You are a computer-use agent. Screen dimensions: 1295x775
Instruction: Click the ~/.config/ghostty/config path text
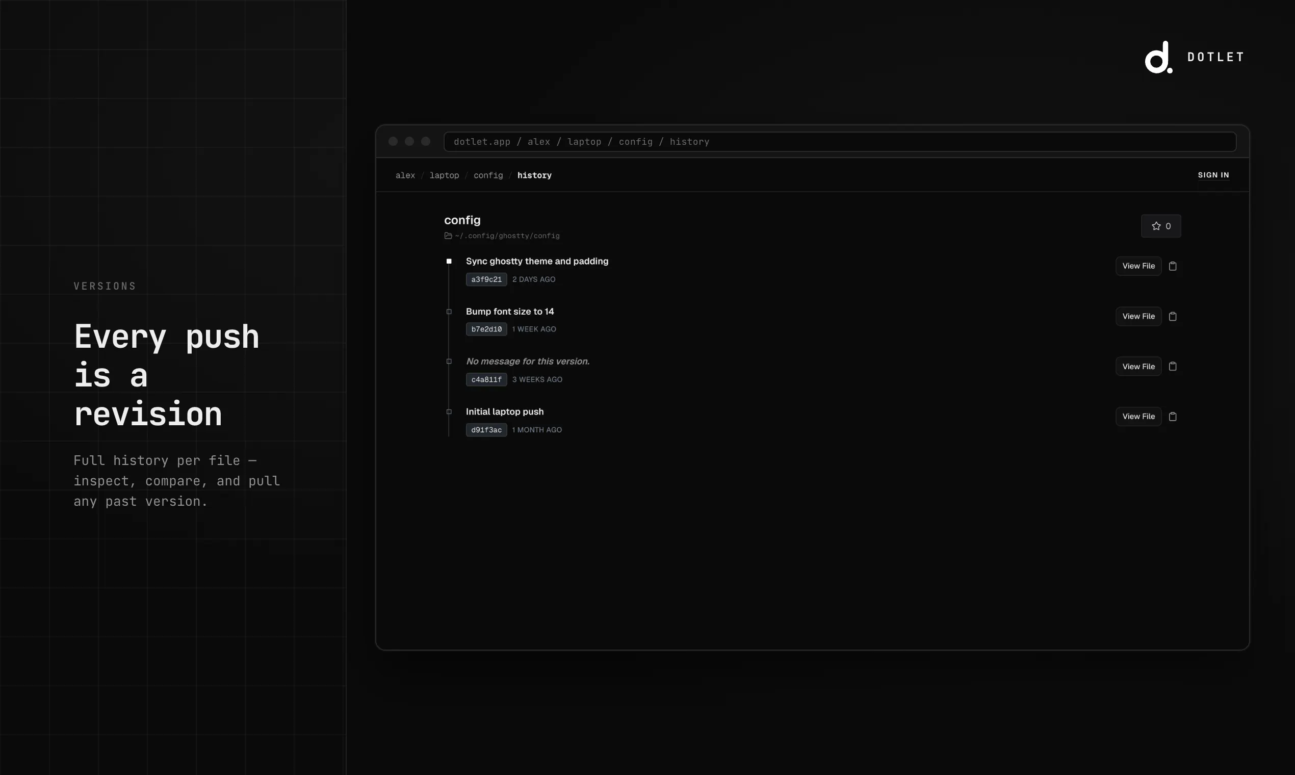pos(507,236)
